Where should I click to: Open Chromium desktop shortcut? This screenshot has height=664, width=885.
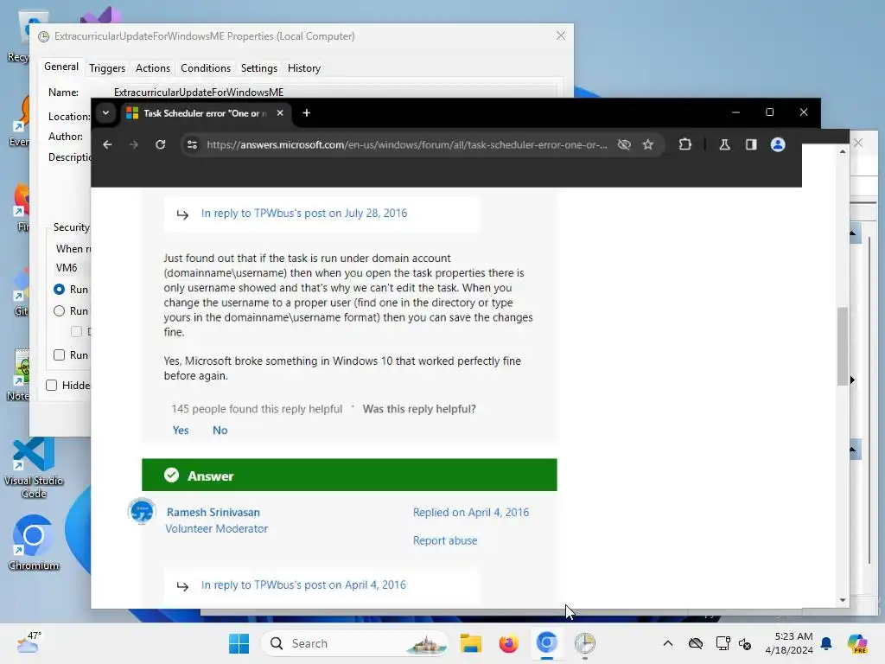tap(34, 542)
